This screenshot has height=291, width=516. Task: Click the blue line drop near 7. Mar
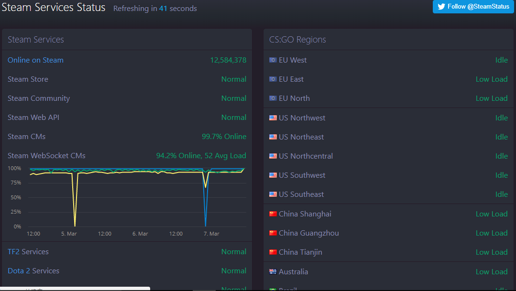(x=206, y=210)
